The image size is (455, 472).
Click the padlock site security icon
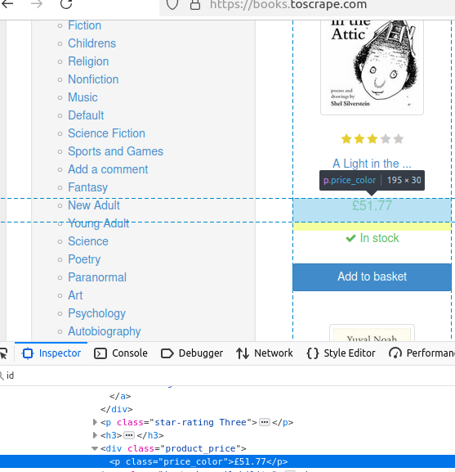[x=195, y=4]
